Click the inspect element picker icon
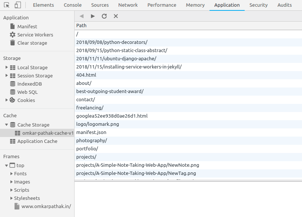This screenshot has height=217, width=302. pos(6,5)
